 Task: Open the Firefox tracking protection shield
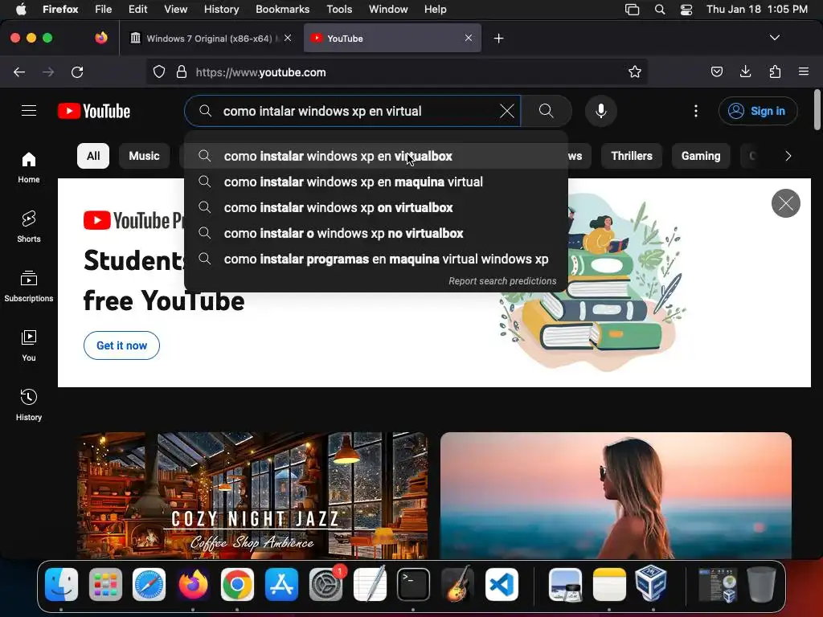tap(159, 72)
